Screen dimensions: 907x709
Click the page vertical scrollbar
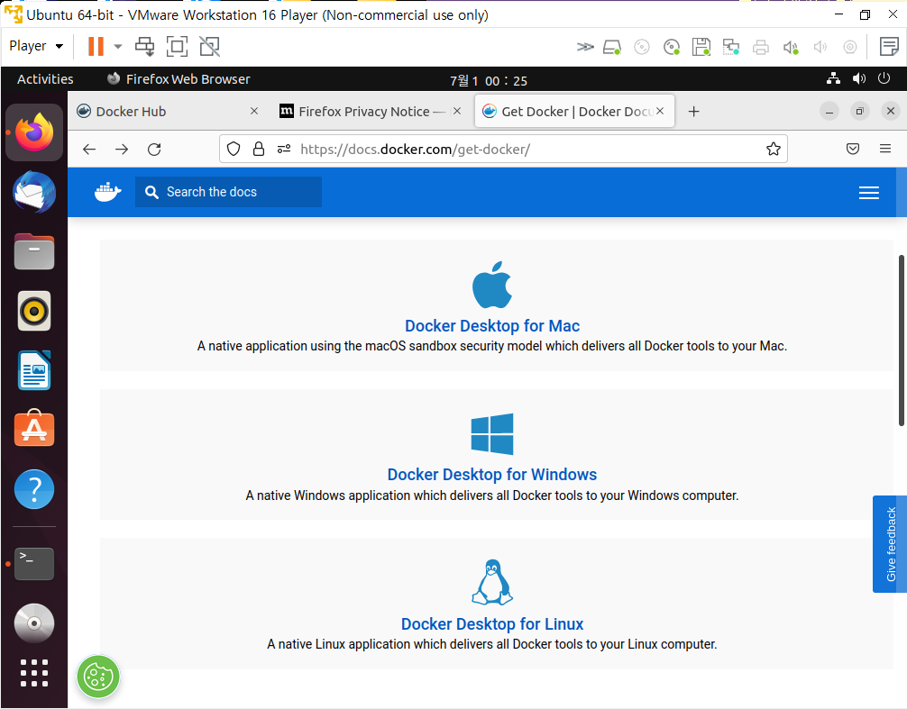901,341
